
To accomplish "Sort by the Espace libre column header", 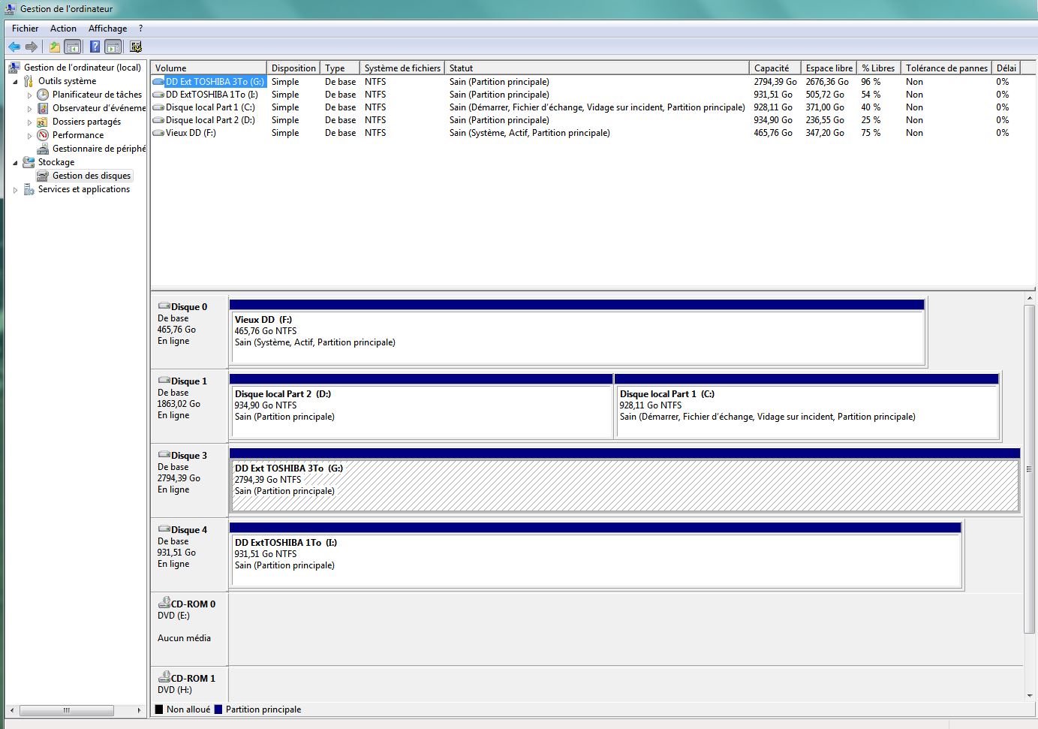I will 829,68.
